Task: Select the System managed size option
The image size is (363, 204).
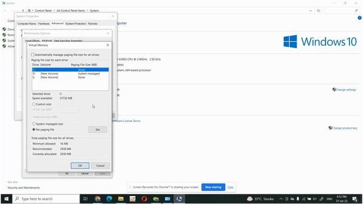Action: 34,124
